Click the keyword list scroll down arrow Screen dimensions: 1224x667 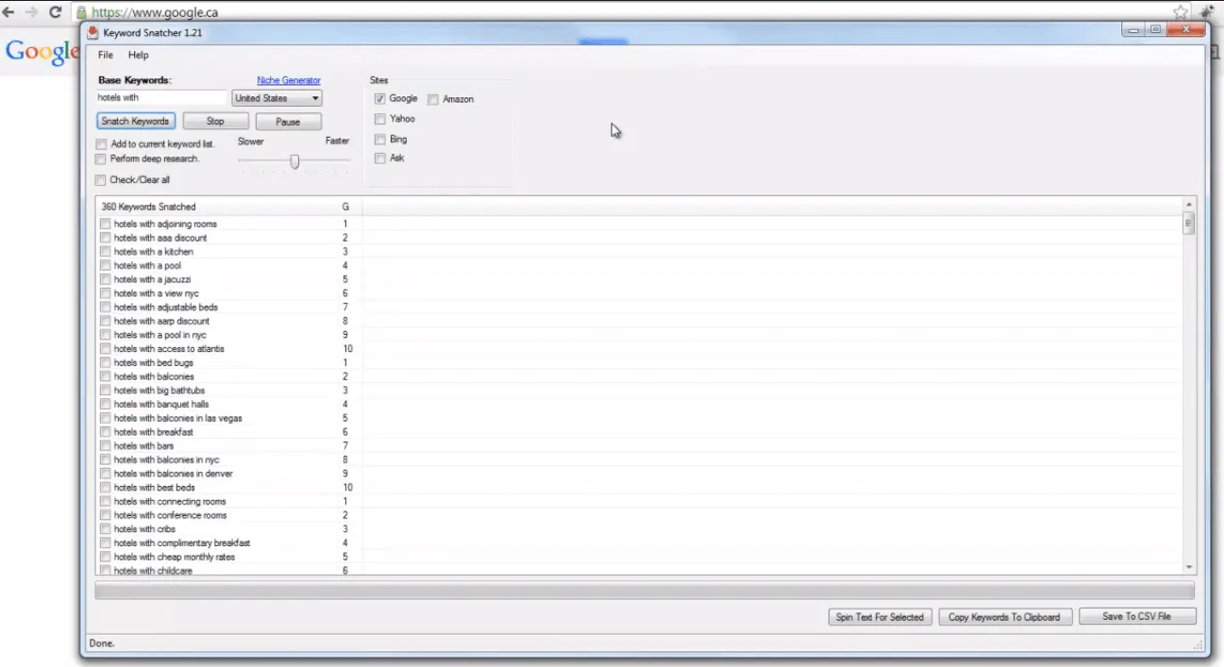(1189, 567)
